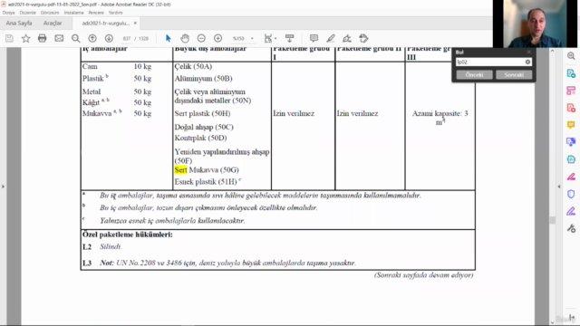Viewport: 580px width, 326px height.
Task: Click the cell Çelik (50A)
Action: 193,66
